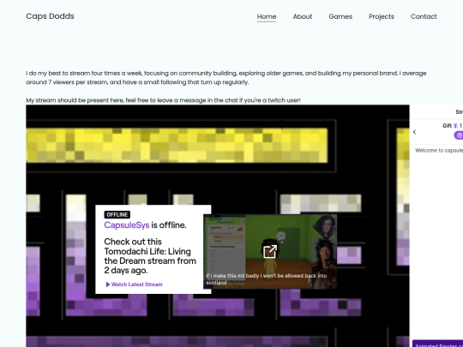
Task: Click the Gift leaderboard label in chat
Action: pyautogui.click(x=447, y=126)
